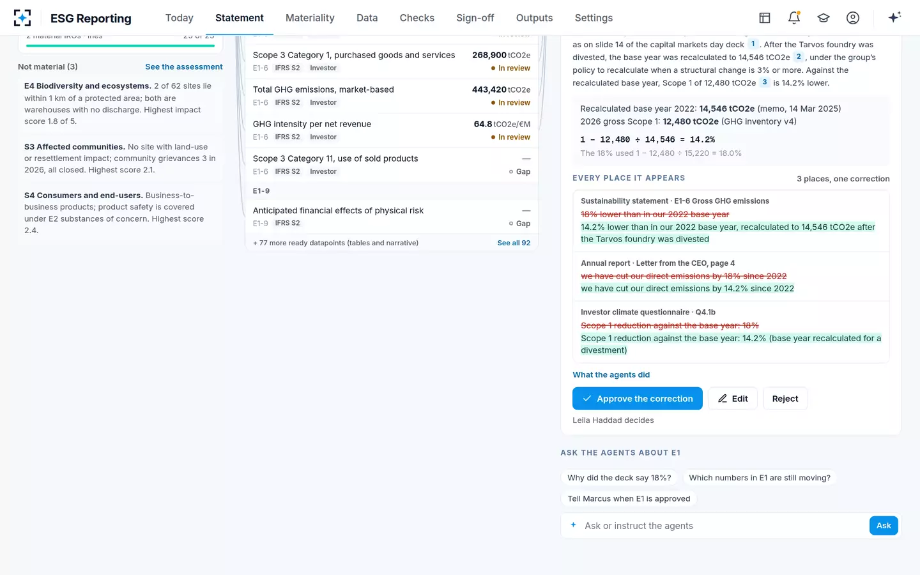Open Scope 3 Category 1 purchased goods row
Viewport: 920px width, 575px height.
tap(392, 61)
